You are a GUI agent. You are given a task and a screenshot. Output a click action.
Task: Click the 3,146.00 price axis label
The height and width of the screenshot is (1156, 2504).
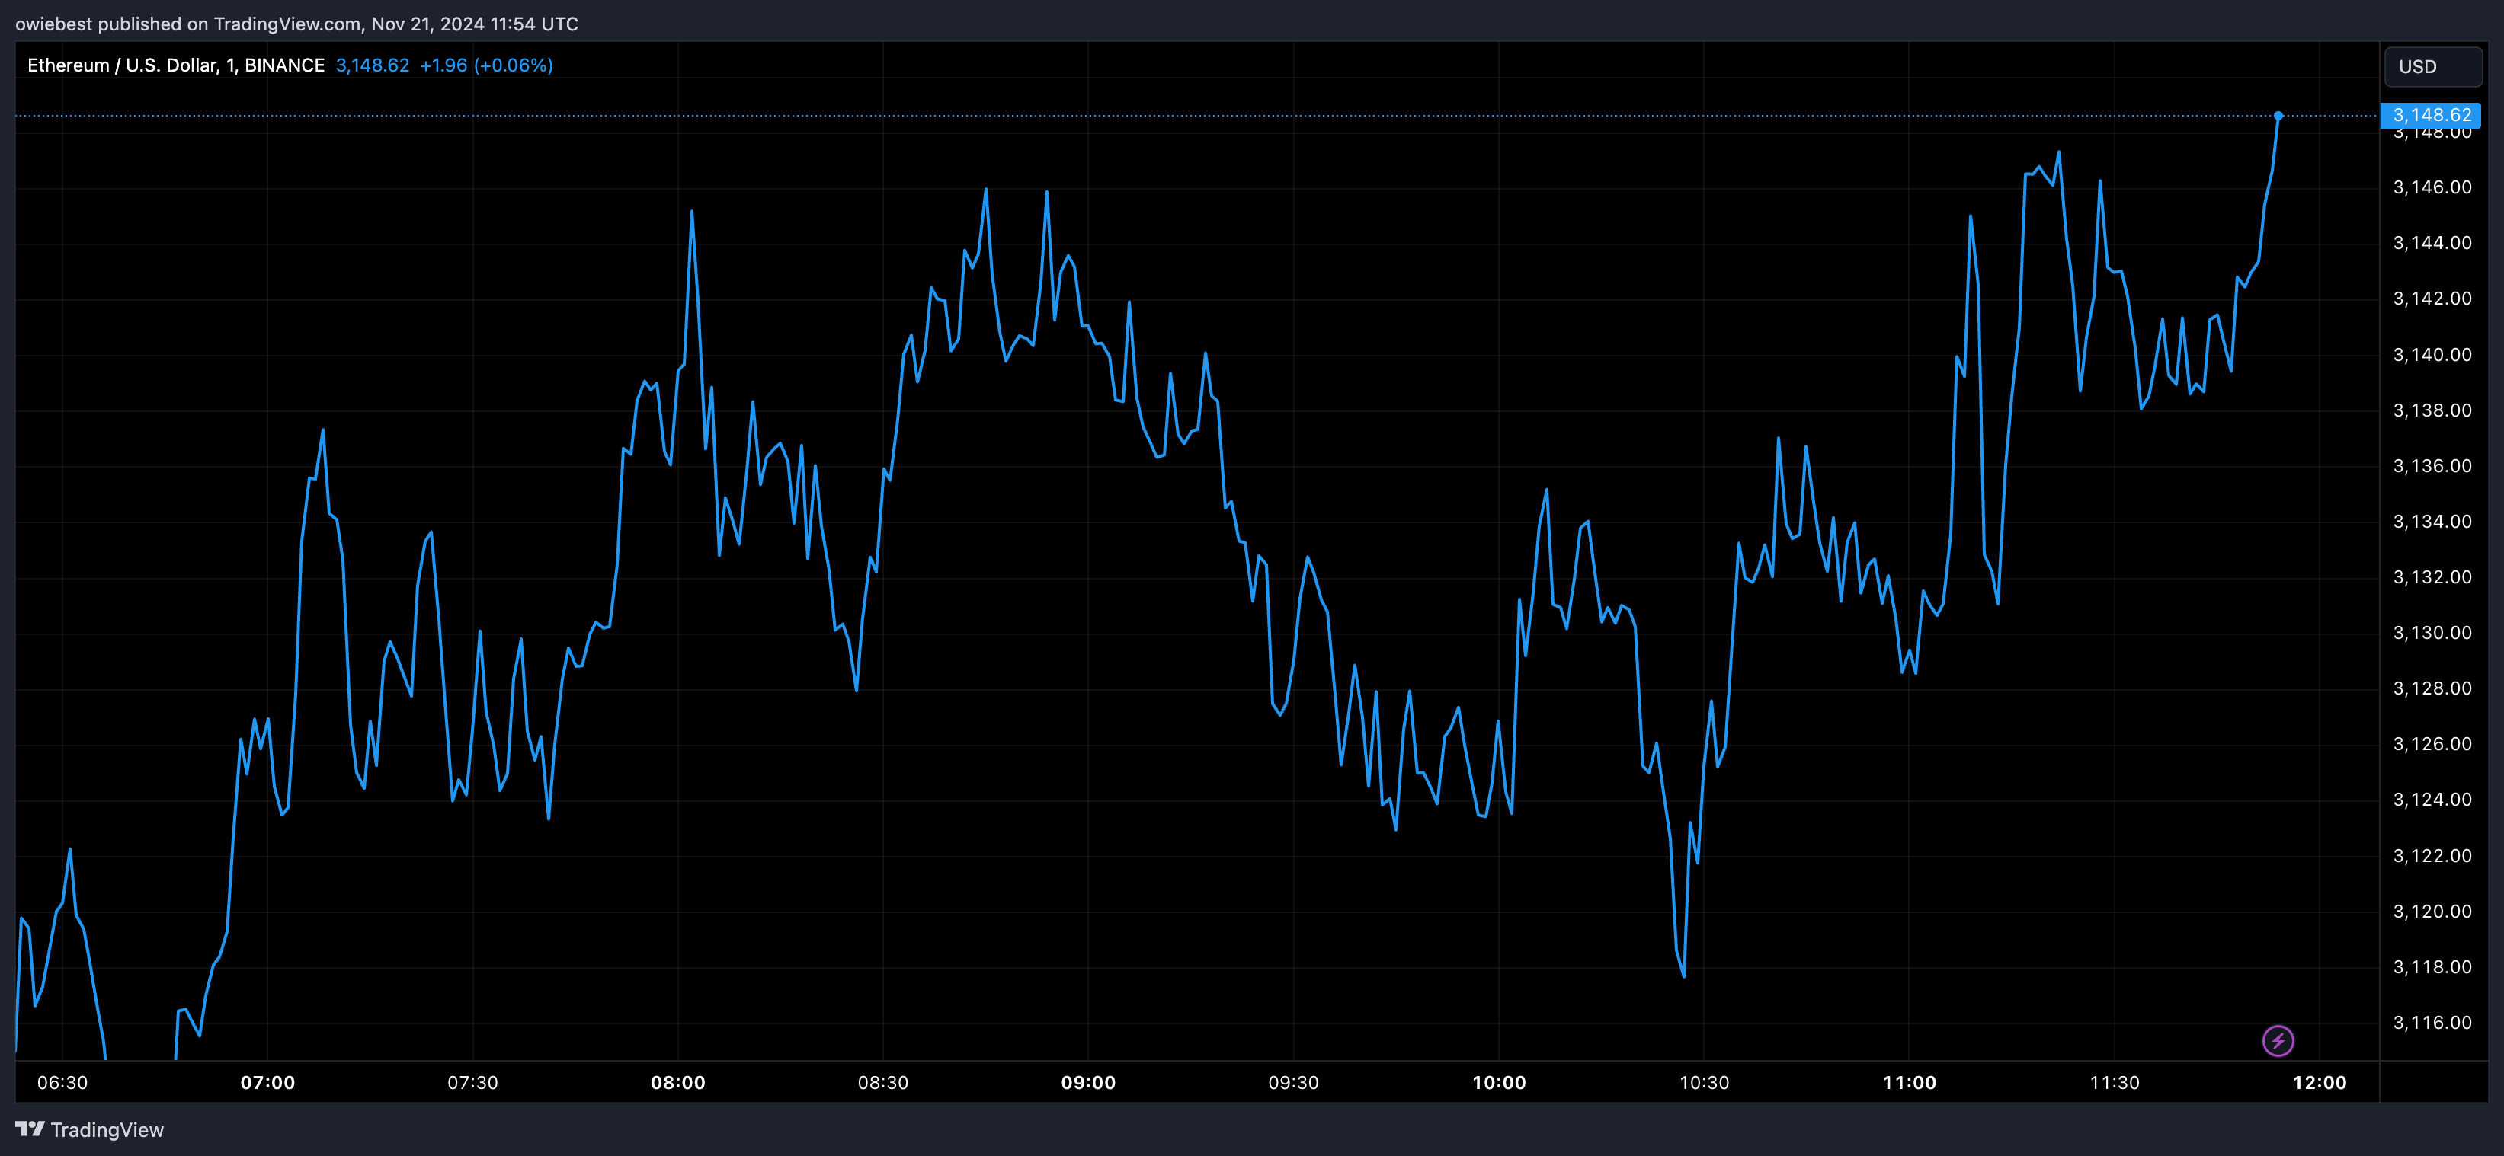point(2432,187)
